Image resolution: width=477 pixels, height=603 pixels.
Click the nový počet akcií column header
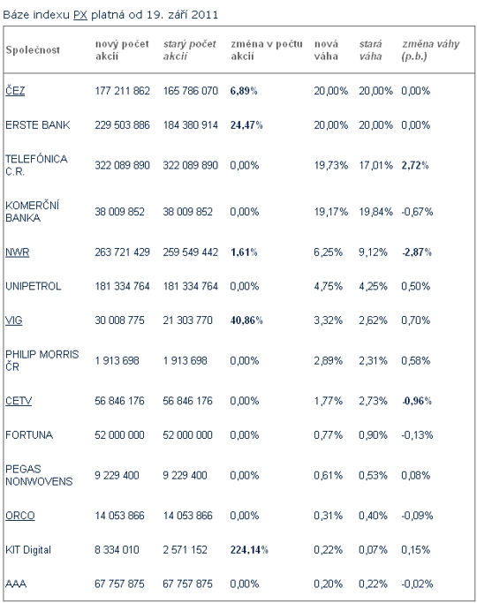click(x=122, y=50)
